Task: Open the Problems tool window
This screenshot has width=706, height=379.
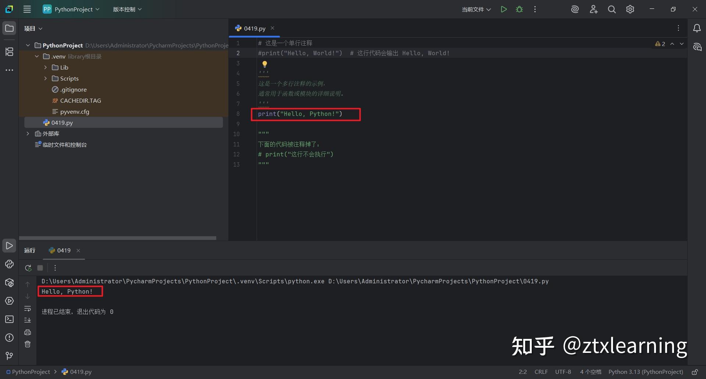Action: click(9, 337)
